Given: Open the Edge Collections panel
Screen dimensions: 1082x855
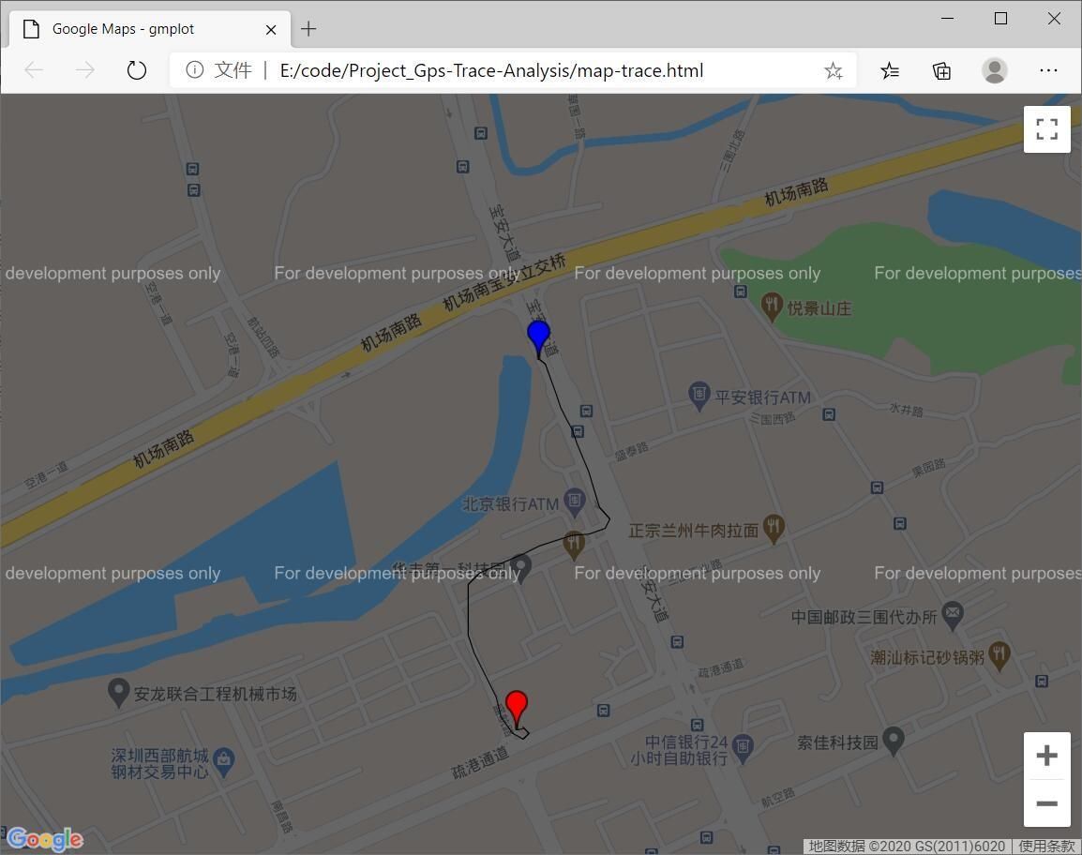Looking at the screenshot, I should [x=941, y=70].
